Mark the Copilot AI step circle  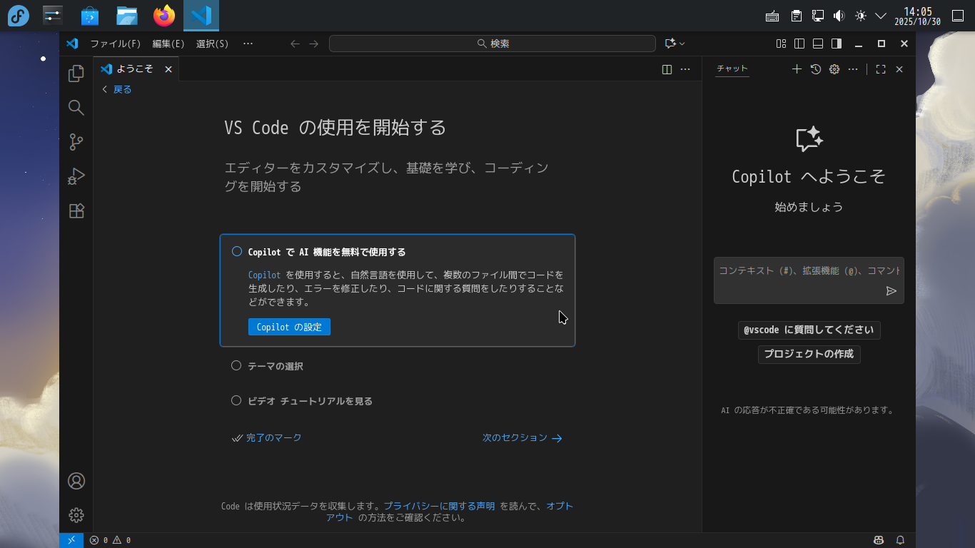click(237, 251)
